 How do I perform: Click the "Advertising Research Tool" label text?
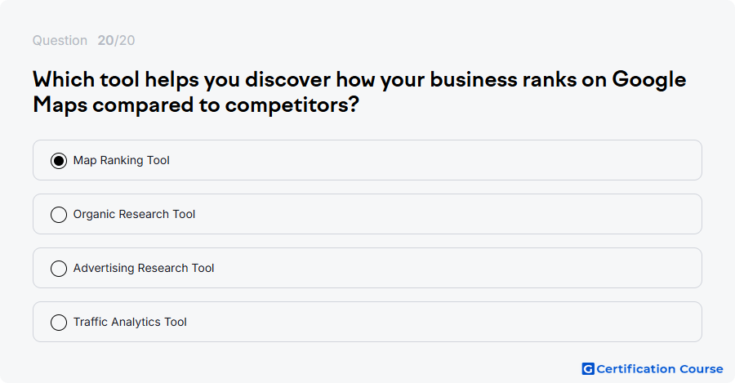(144, 268)
